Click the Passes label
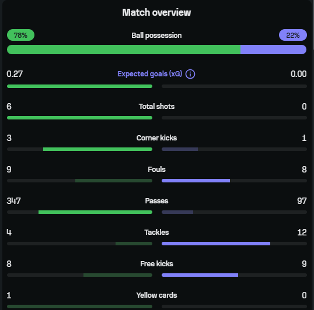Image resolution: width=314 pixels, height=310 pixels. [x=156, y=201]
